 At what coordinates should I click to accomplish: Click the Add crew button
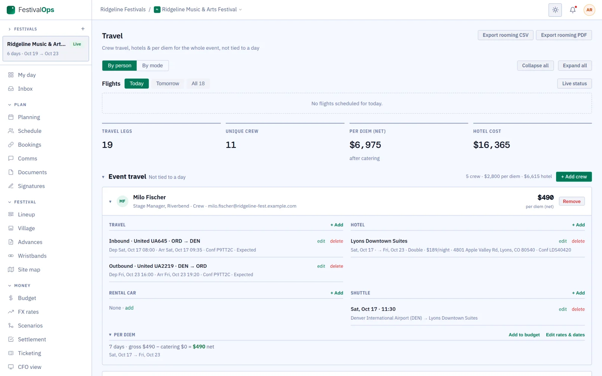[x=574, y=177]
